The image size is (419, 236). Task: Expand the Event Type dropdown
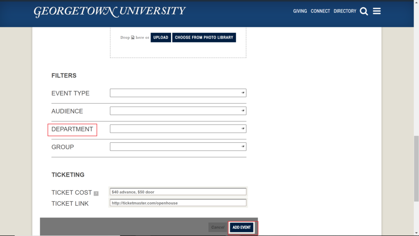pyautogui.click(x=178, y=93)
